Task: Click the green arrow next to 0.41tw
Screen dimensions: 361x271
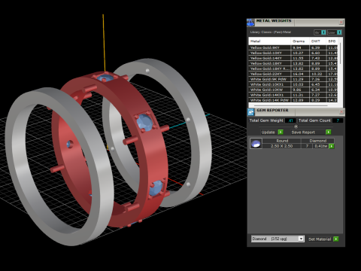Action: point(332,146)
